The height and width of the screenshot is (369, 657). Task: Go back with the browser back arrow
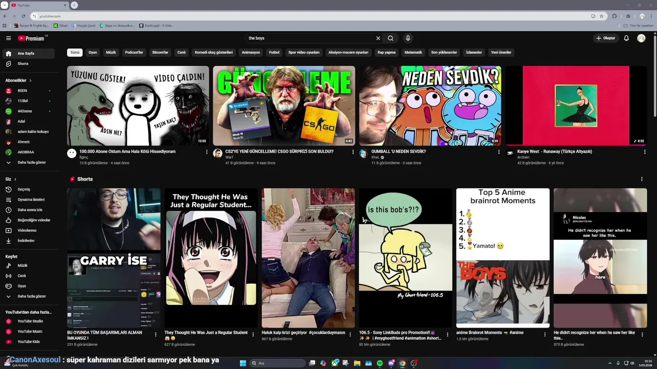click(x=5, y=16)
